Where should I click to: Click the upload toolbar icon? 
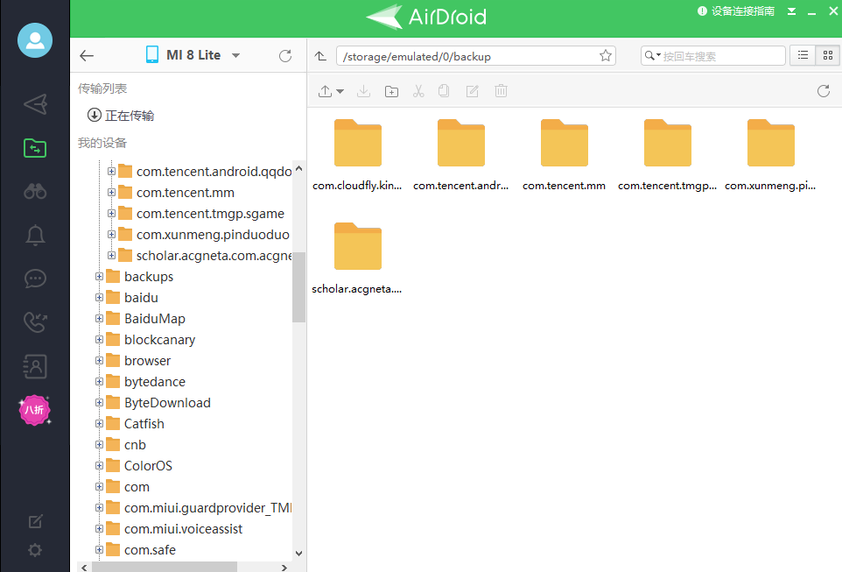pyautogui.click(x=325, y=91)
